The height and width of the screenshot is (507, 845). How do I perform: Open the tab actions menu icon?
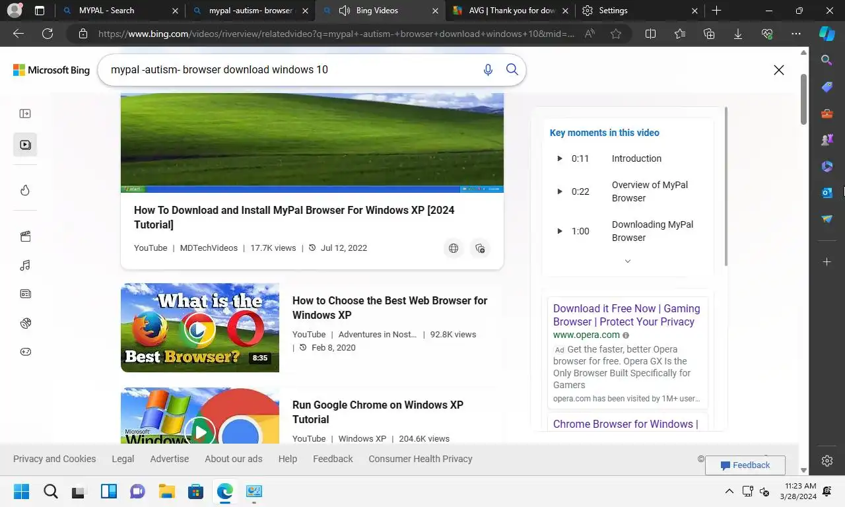click(x=40, y=11)
